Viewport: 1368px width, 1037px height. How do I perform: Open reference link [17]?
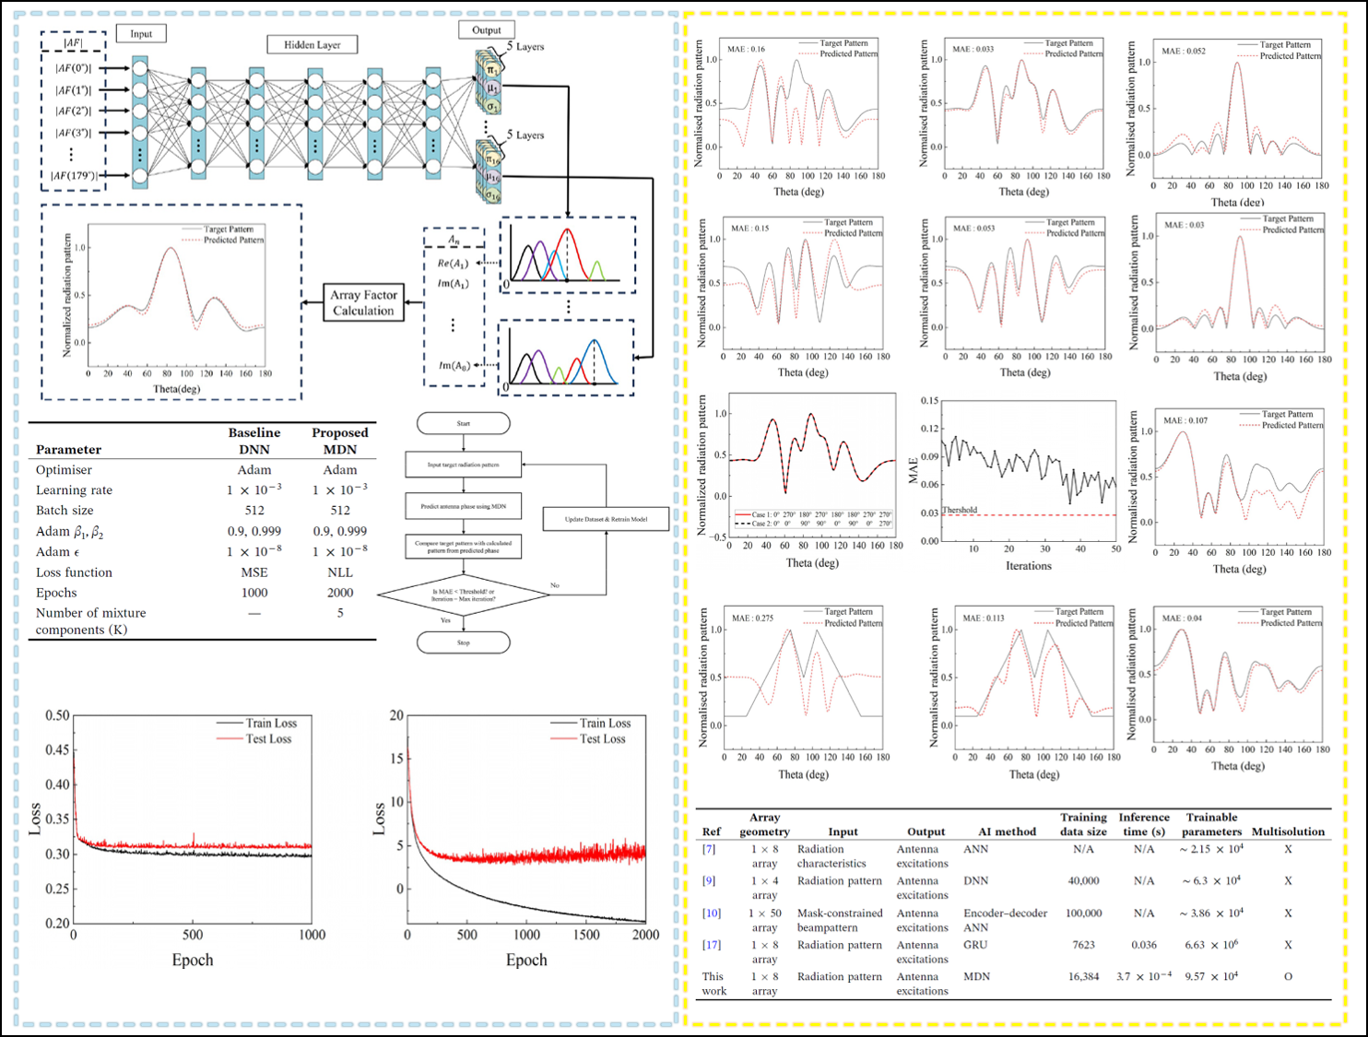712,945
